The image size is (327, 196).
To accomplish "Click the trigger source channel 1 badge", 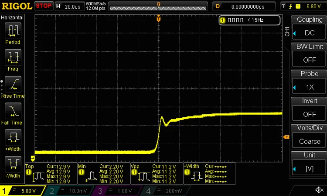I will tap(298, 7).
